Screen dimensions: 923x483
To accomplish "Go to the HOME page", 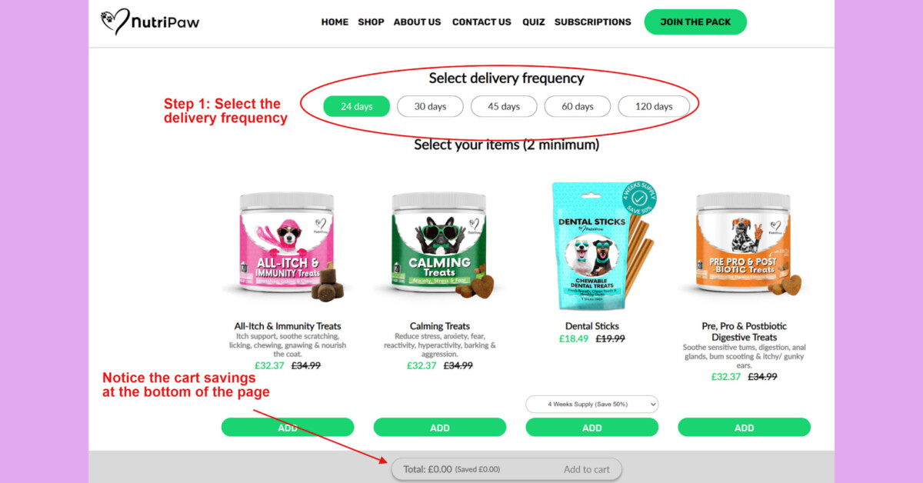I will point(335,22).
